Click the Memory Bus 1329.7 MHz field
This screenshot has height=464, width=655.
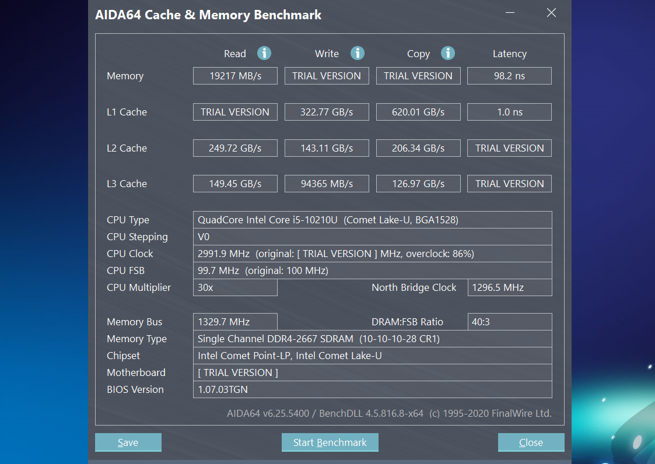[x=235, y=322]
